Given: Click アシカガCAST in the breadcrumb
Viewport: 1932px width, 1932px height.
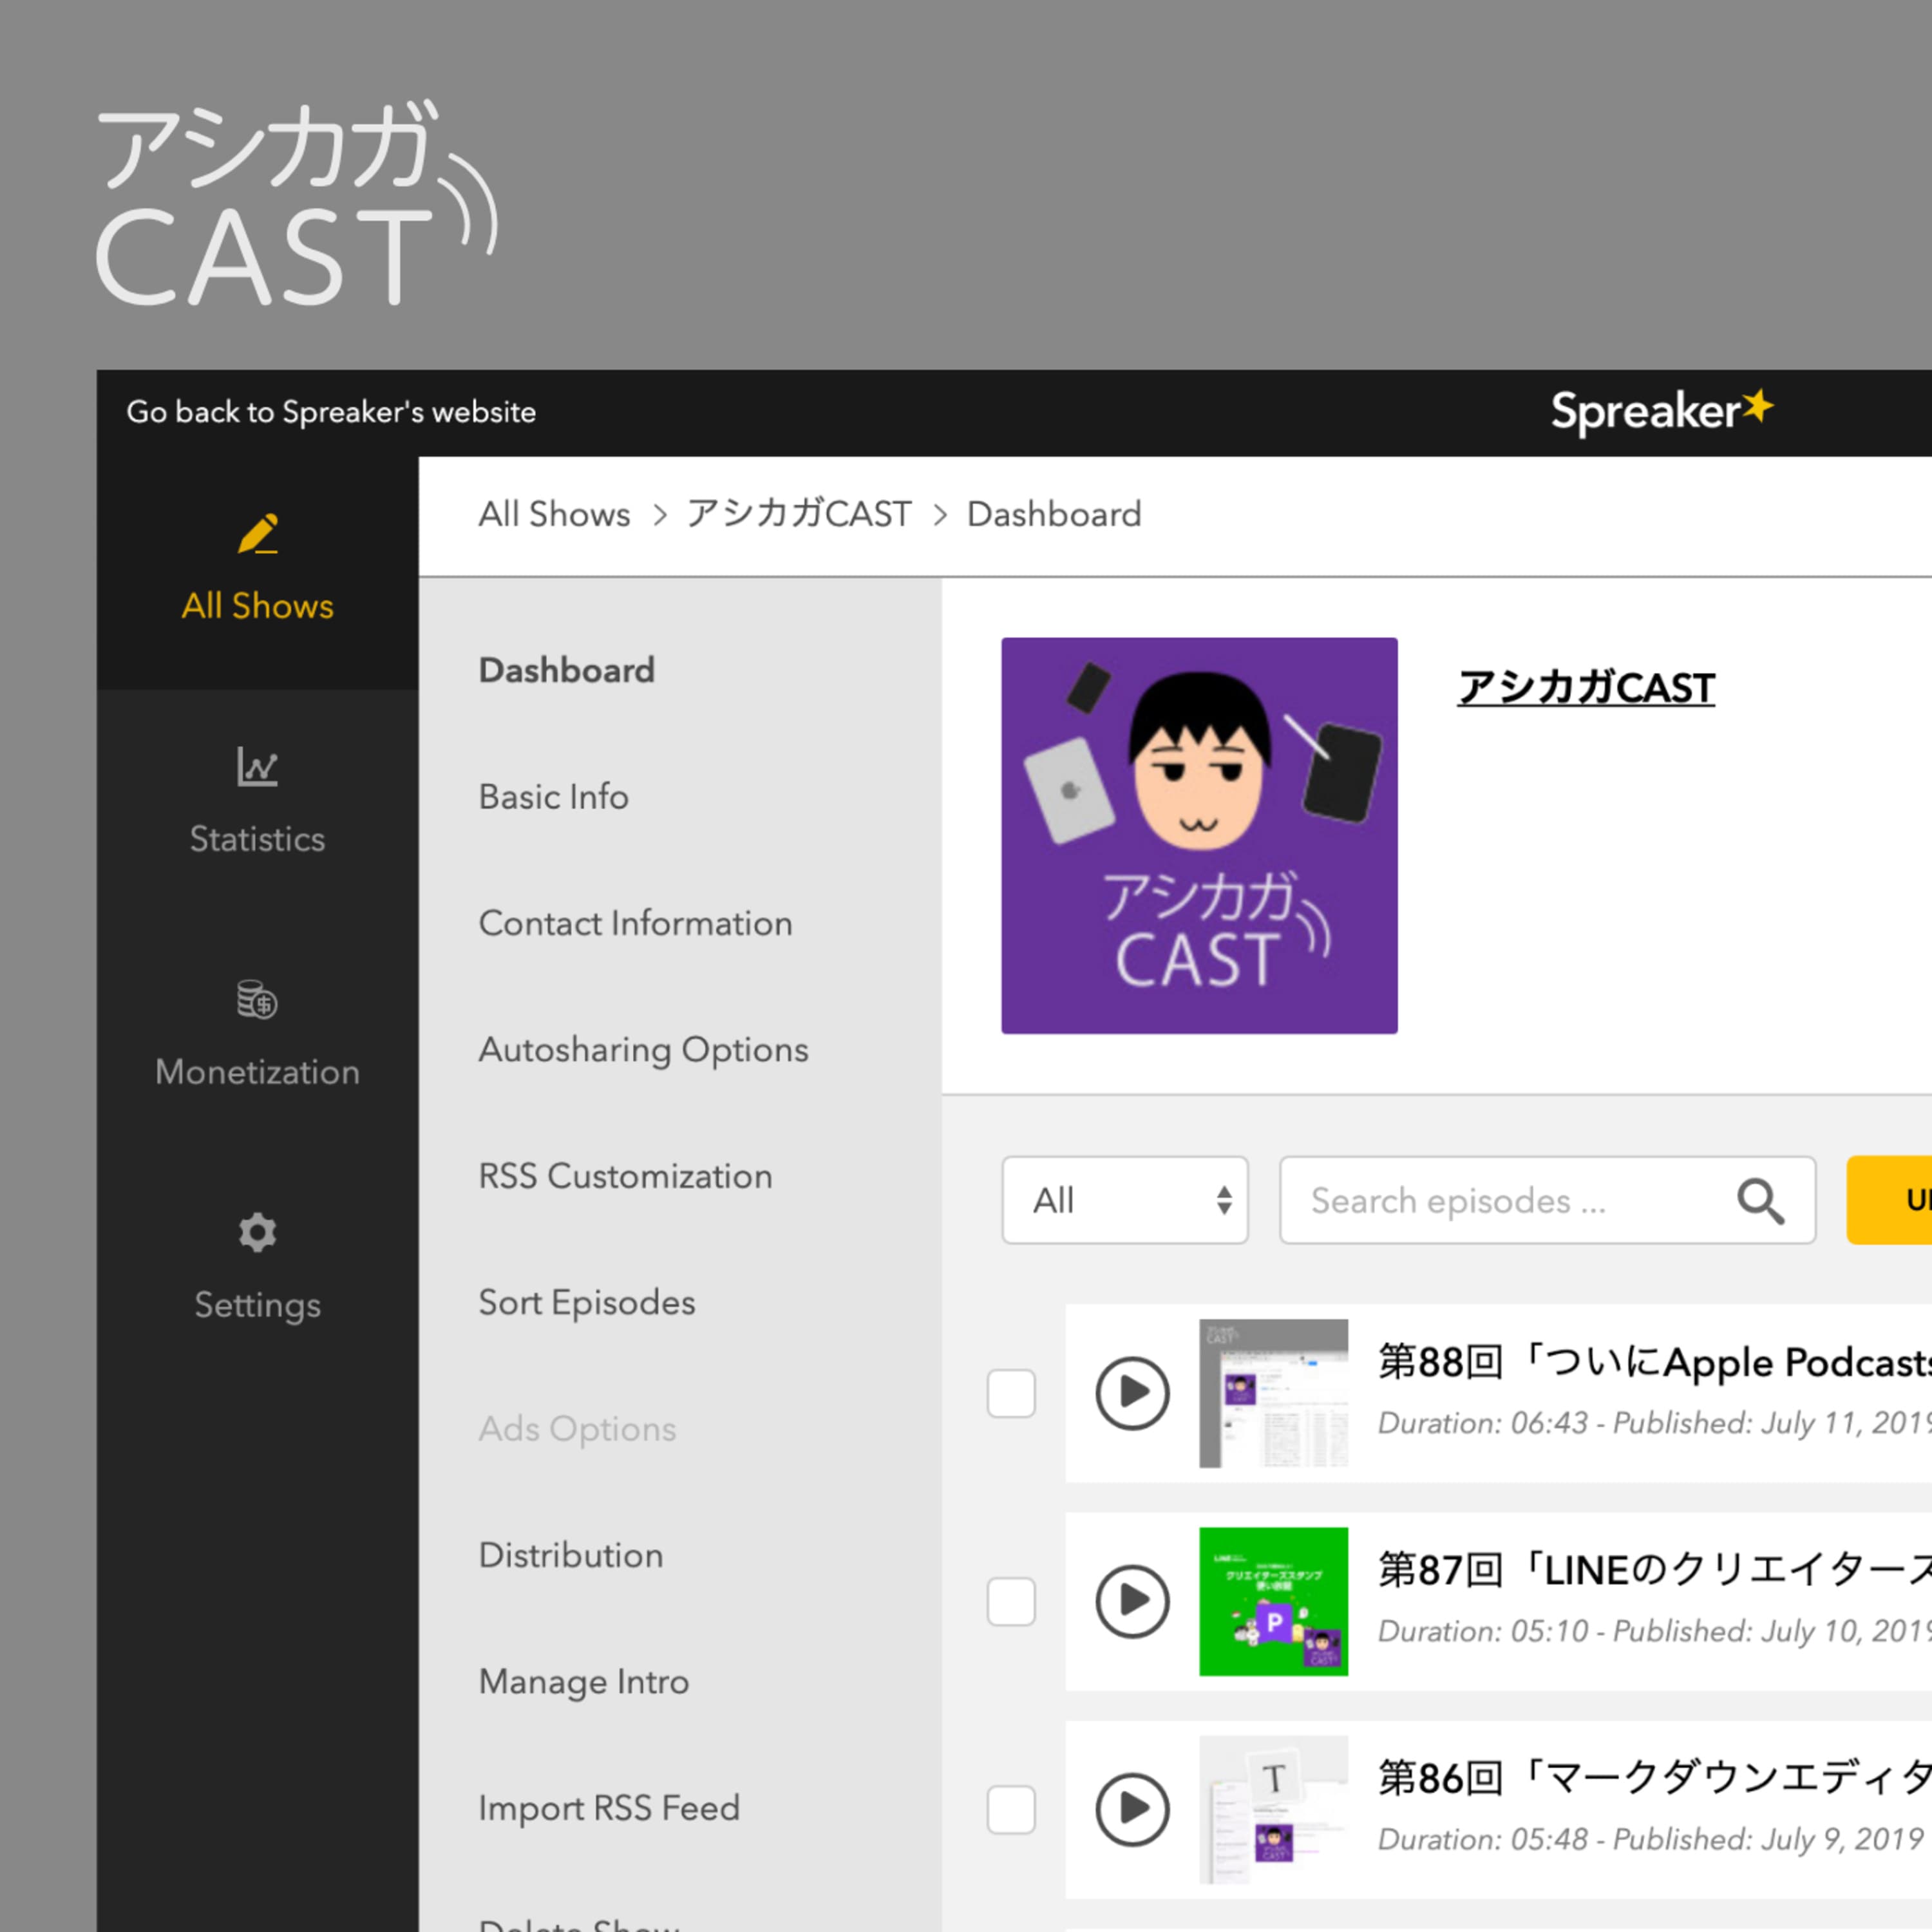Looking at the screenshot, I should (799, 514).
